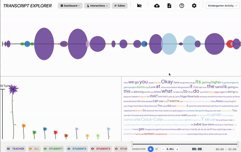Image resolution: width=241 pixels, height=152 pixels.
Task: Click the large purple word 'WAIT'
Action: click(x=154, y=96)
